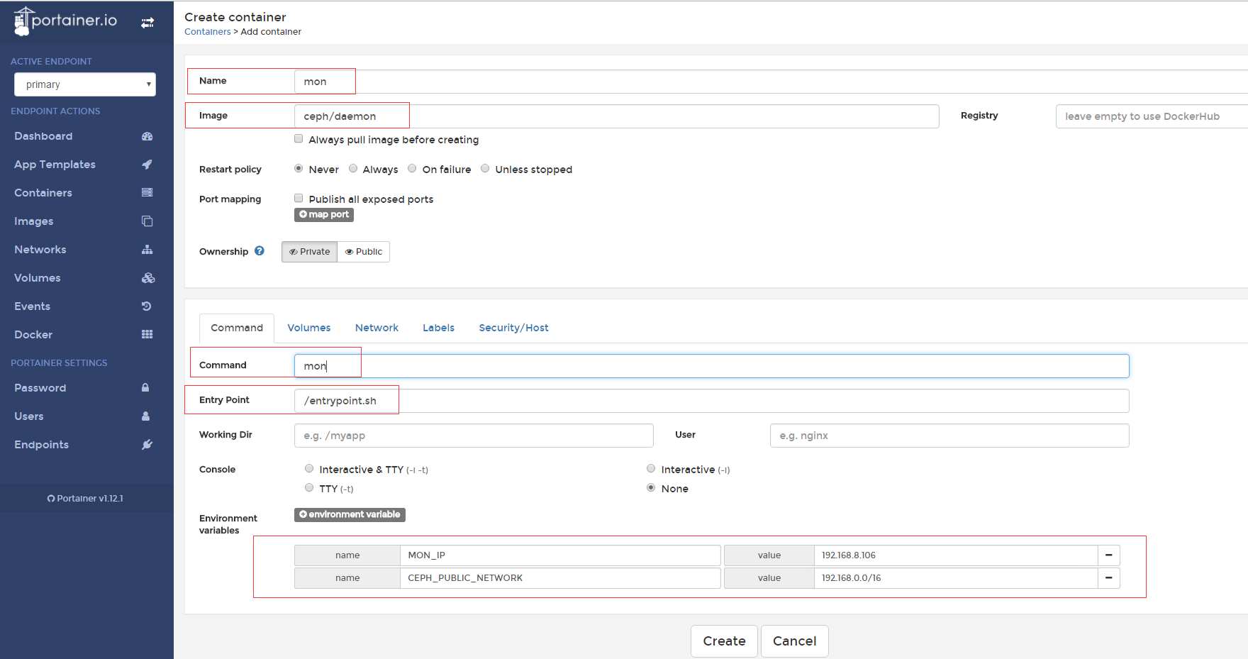Image resolution: width=1248 pixels, height=659 pixels.
Task: Set Ownership to Public
Action: pos(363,251)
